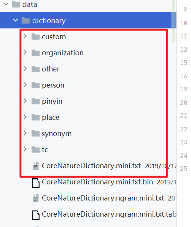Select the organization folder entry
This screenshot has height=227, width=191.
tap(63, 53)
